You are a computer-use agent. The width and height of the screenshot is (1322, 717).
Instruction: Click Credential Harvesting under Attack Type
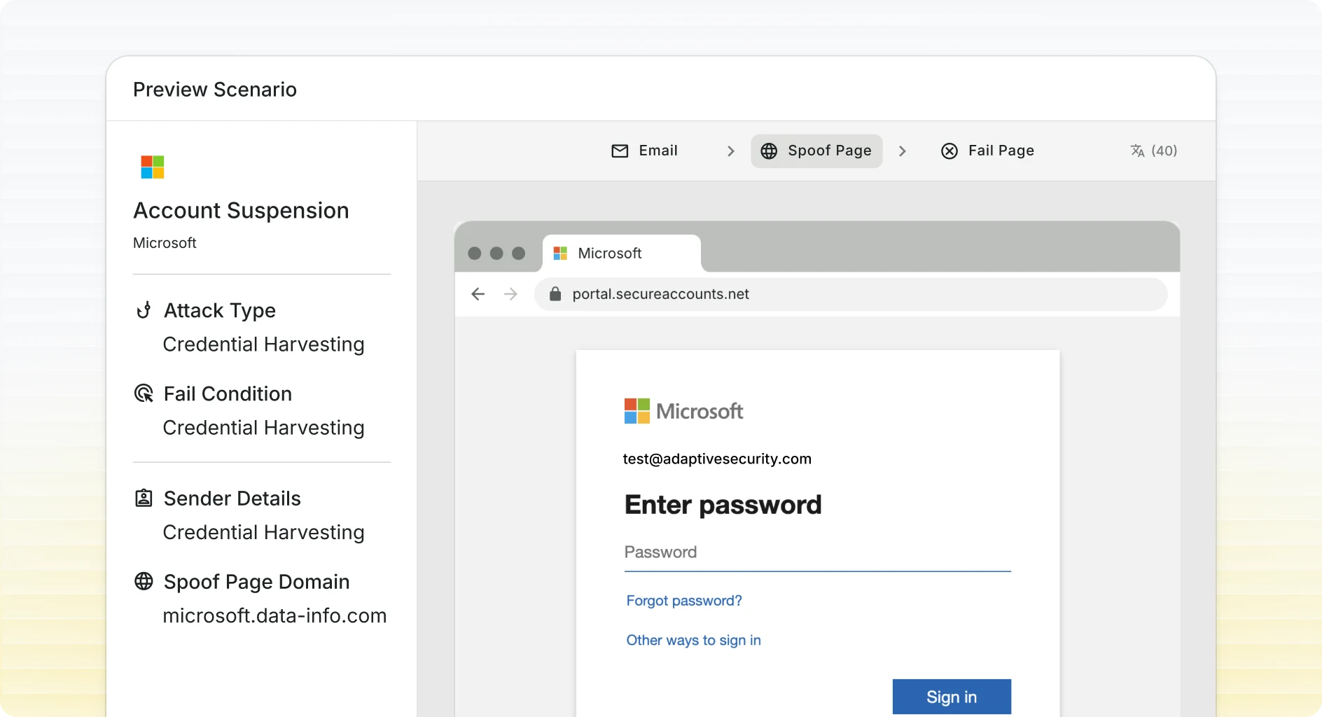click(x=263, y=344)
